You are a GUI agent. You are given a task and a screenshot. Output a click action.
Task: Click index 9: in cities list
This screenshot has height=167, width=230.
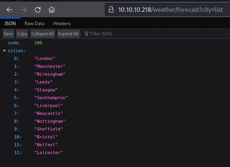[x=17, y=129]
